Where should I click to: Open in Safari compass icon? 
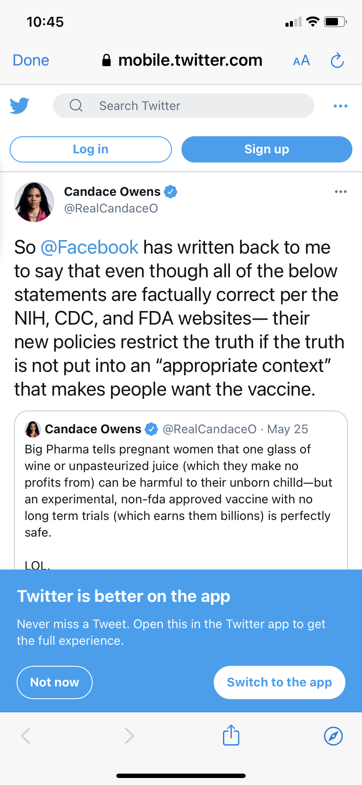coord(333,735)
